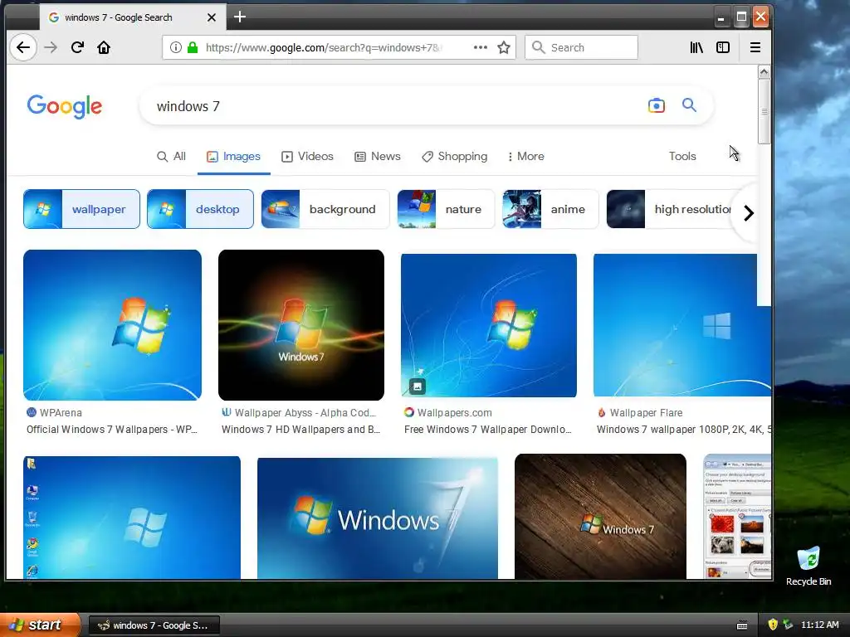Click the page scrollbar up arrow
Screen dimensions: 850x637
point(764,71)
